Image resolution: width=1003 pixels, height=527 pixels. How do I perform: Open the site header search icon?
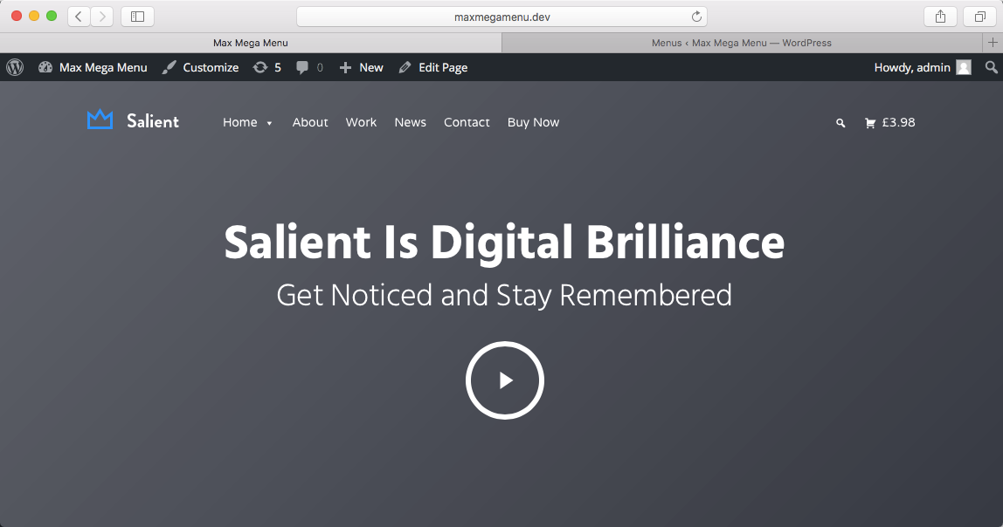pyautogui.click(x=840, y=123)
